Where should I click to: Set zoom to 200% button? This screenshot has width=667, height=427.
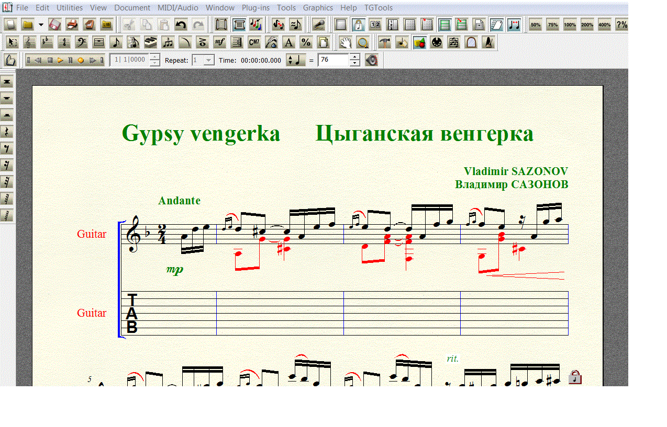tap(587, 25)
